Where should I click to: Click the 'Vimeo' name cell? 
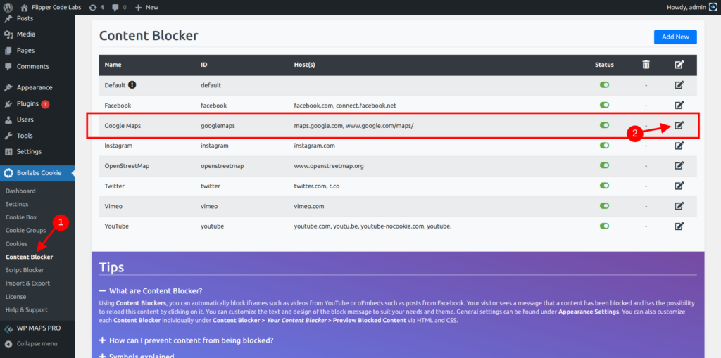point(113,206)
